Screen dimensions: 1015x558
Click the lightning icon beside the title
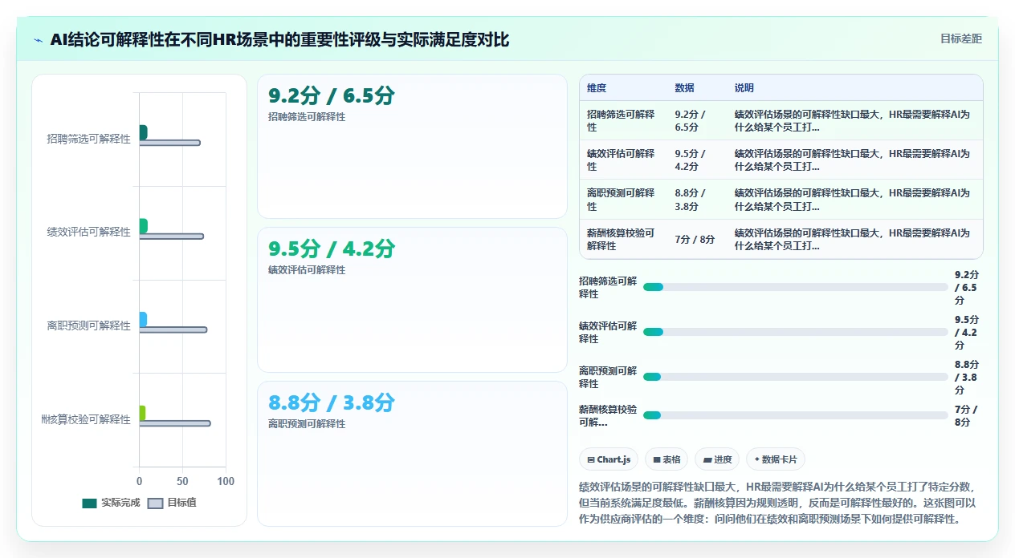point(39,40)
